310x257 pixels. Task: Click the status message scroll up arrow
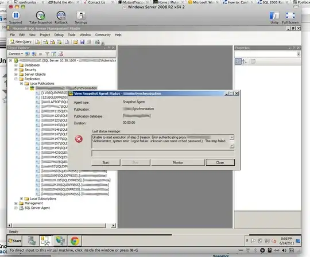(232, 137)
